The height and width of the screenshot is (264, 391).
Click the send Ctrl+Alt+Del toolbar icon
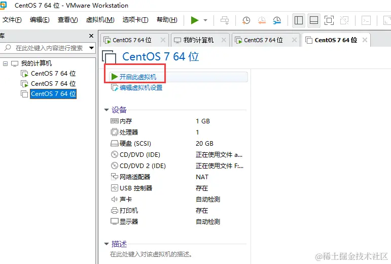tap(225, 20)
